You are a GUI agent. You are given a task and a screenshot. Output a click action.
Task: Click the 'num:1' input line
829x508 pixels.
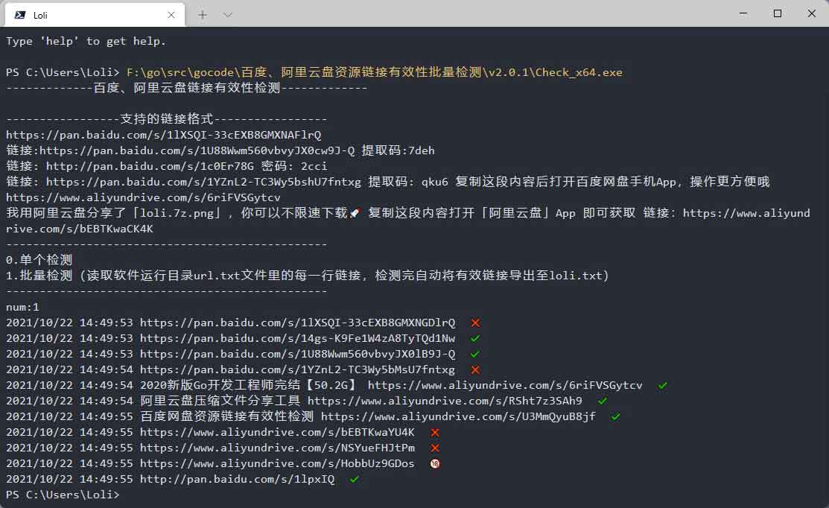coord(22,307)
